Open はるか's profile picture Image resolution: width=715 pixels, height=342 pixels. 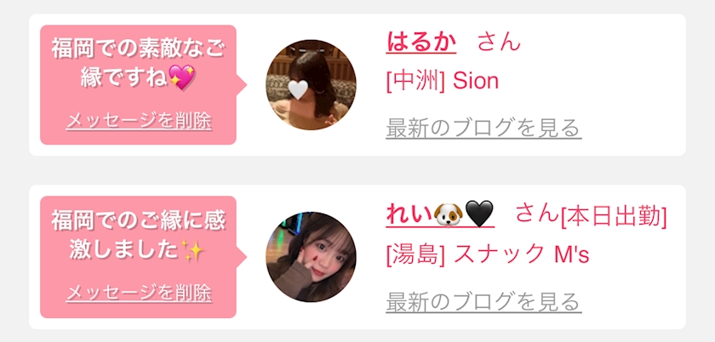[x=311, y=85]
